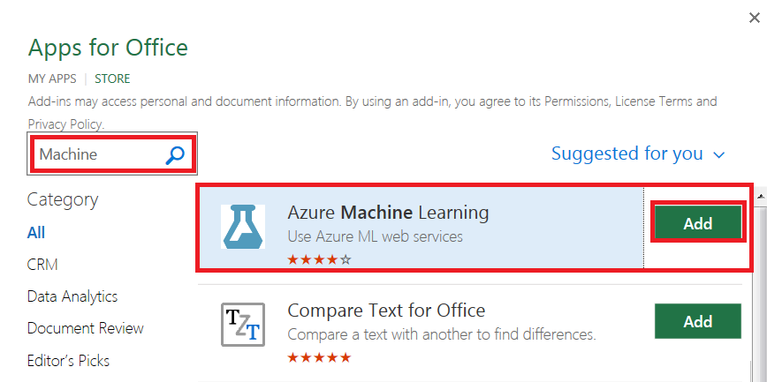Choose the Data Analytics category
Image resolution: width=767 pixels, height=382 pixels.
coord(72,296)
